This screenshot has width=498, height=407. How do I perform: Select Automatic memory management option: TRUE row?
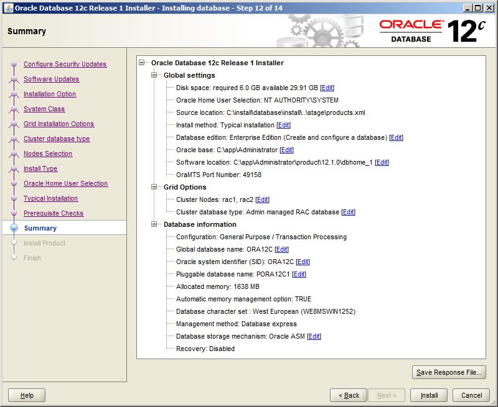pos(243,299)
